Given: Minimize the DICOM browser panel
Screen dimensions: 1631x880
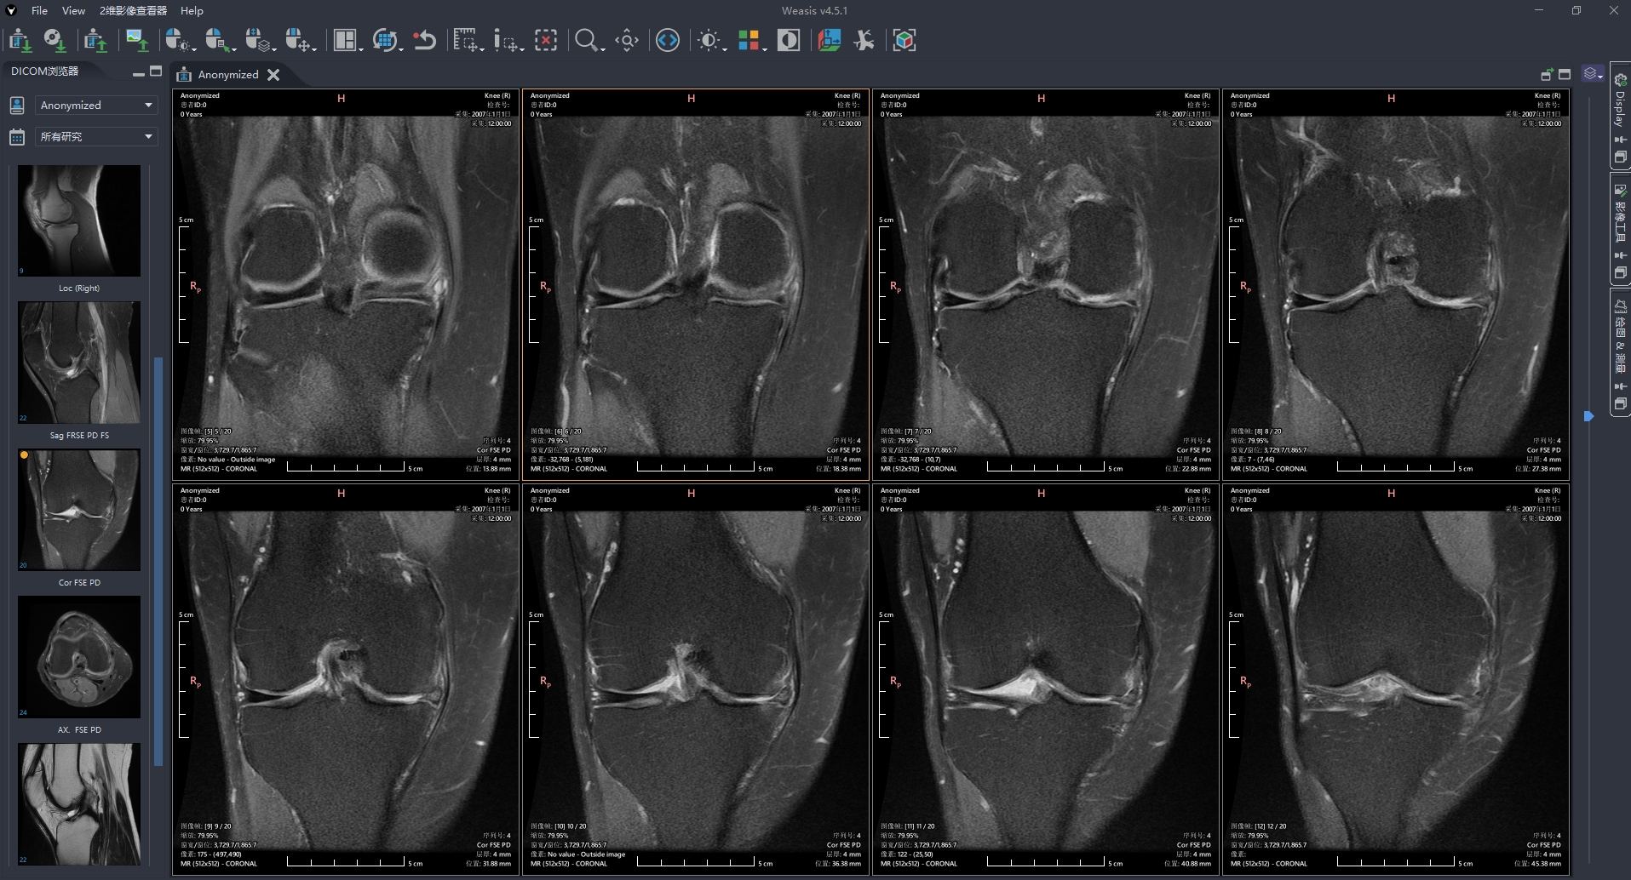Looking at the screenshot, I should (x=138, y=73).
